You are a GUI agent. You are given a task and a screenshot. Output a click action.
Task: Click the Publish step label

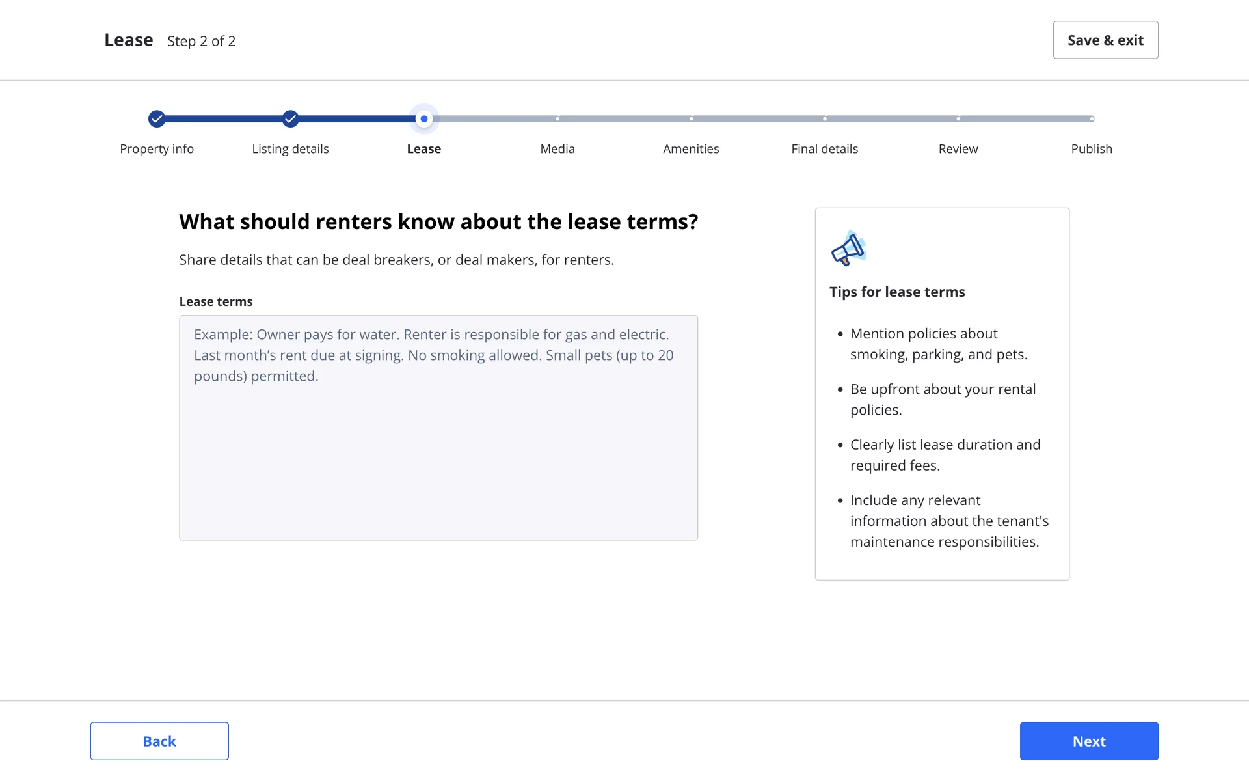1092,149
